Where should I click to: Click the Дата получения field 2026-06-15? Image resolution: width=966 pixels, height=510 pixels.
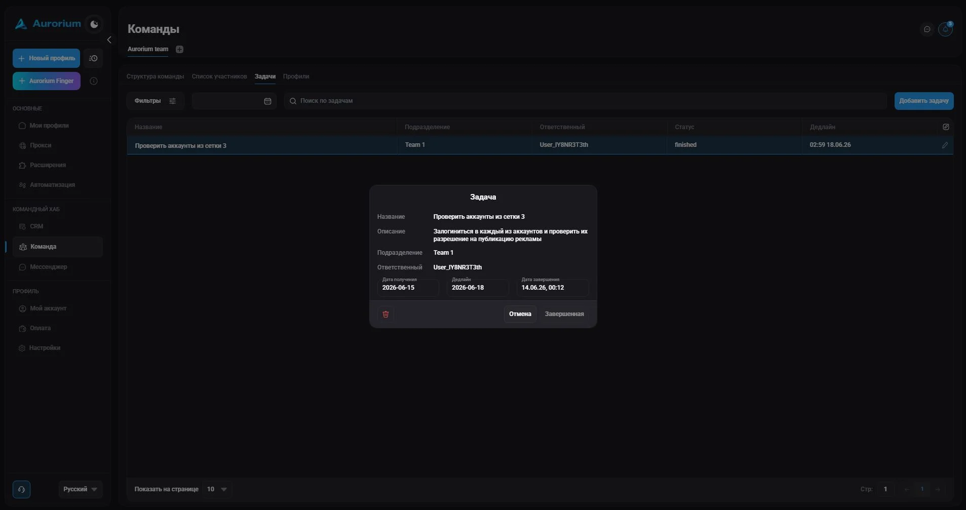[408, 287]
